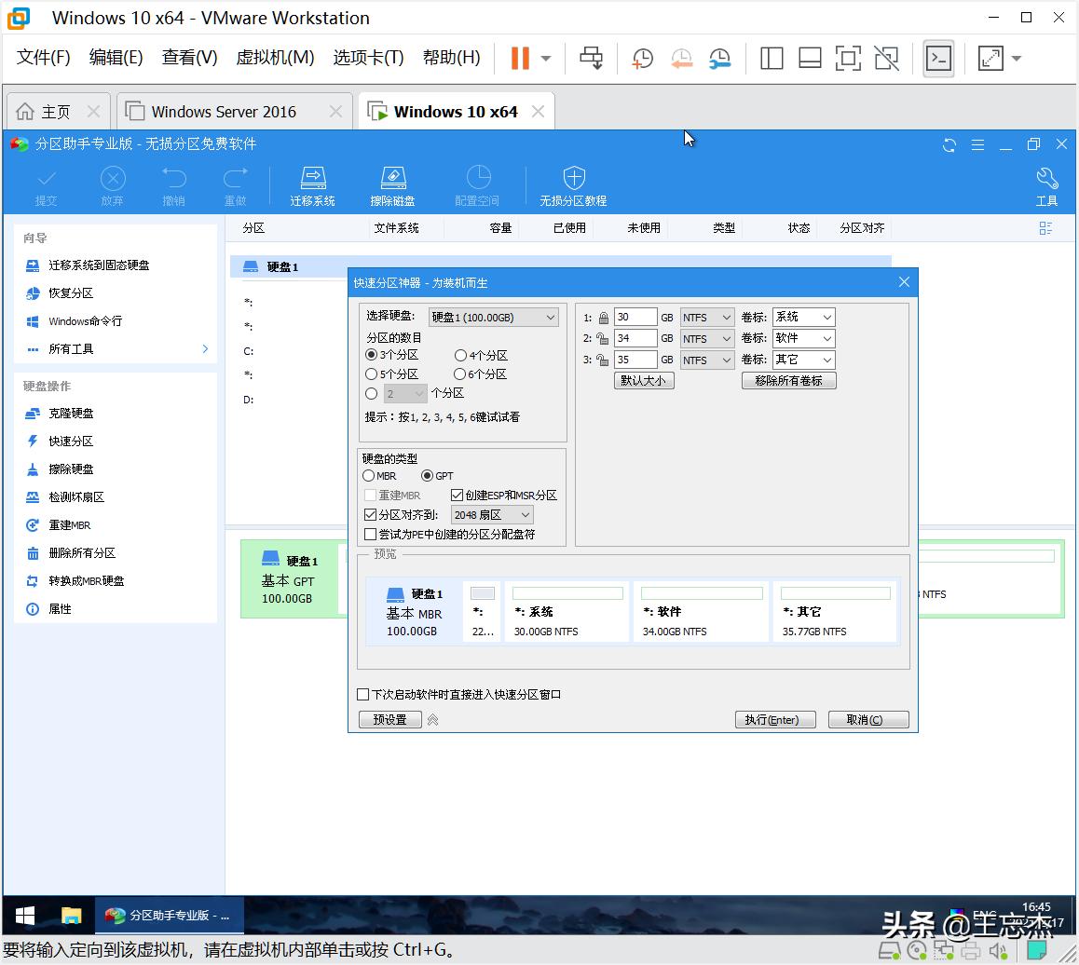Screen dimensions: 1079x965
Task: Switch disk type to MBR radio button
Action: [x=369, y=475]
